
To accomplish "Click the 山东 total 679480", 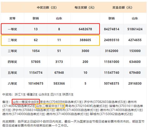I will 135,73.
